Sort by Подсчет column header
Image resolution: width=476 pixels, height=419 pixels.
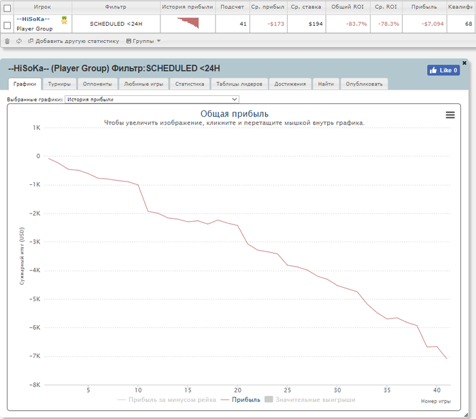coord(233,7)
